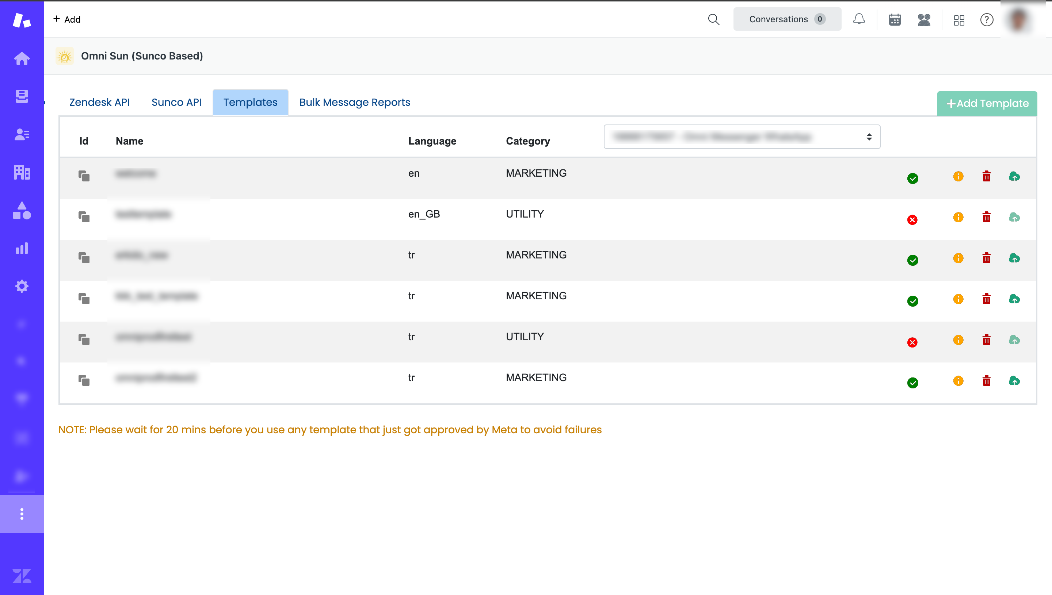Viewport: 1052px width, 595px height.
Task: Open the Settings gear in the sidebar
Action: click(x=22, y=286)
